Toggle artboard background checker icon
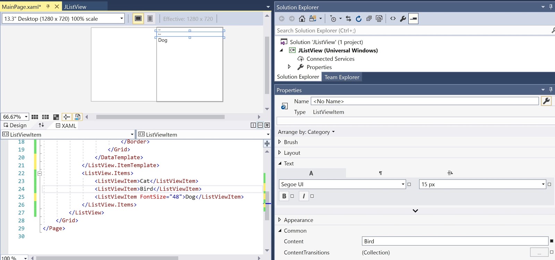 click(56, 117)
